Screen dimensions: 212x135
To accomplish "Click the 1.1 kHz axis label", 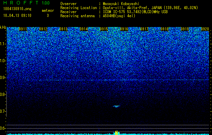I will point(3,44).
